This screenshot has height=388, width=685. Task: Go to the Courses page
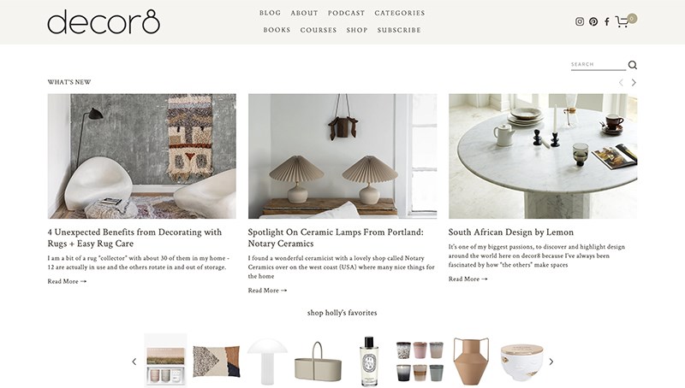319,30
